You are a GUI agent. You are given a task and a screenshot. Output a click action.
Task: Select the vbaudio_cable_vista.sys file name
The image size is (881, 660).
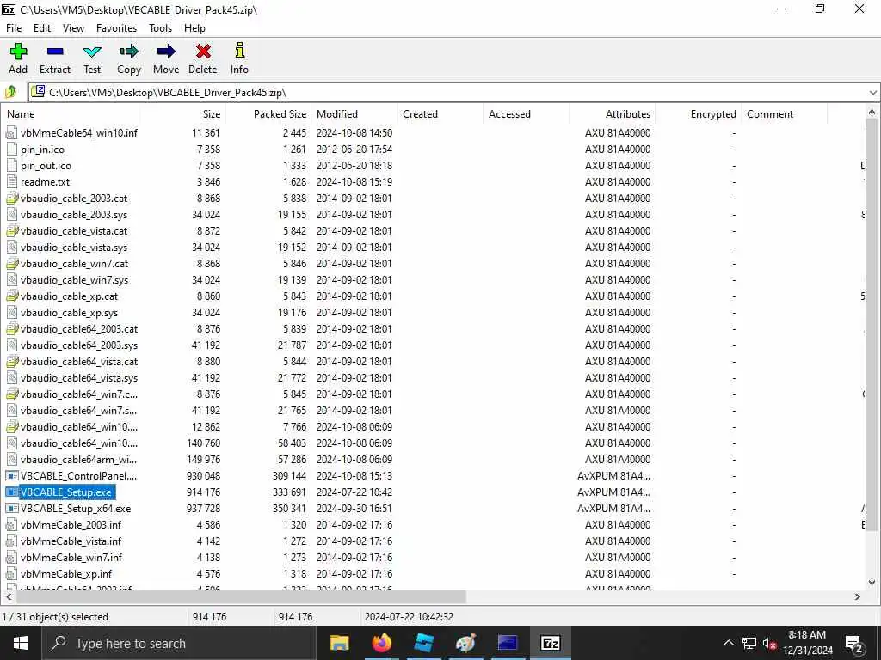[74, 247]
